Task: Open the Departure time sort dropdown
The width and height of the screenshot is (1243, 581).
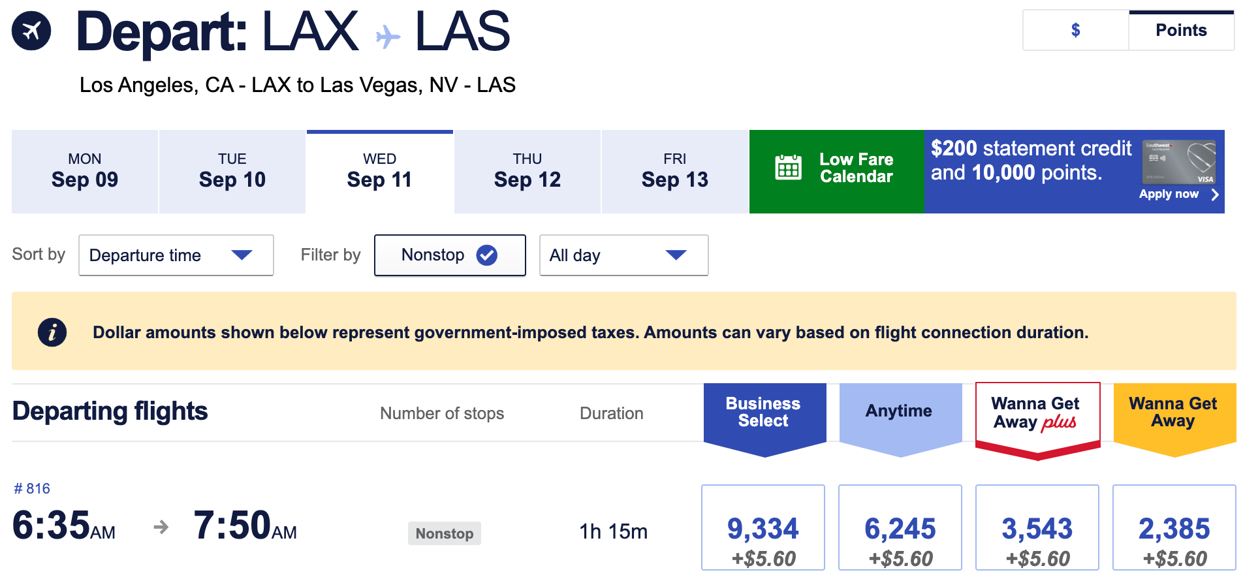Action: click(176, 255)
